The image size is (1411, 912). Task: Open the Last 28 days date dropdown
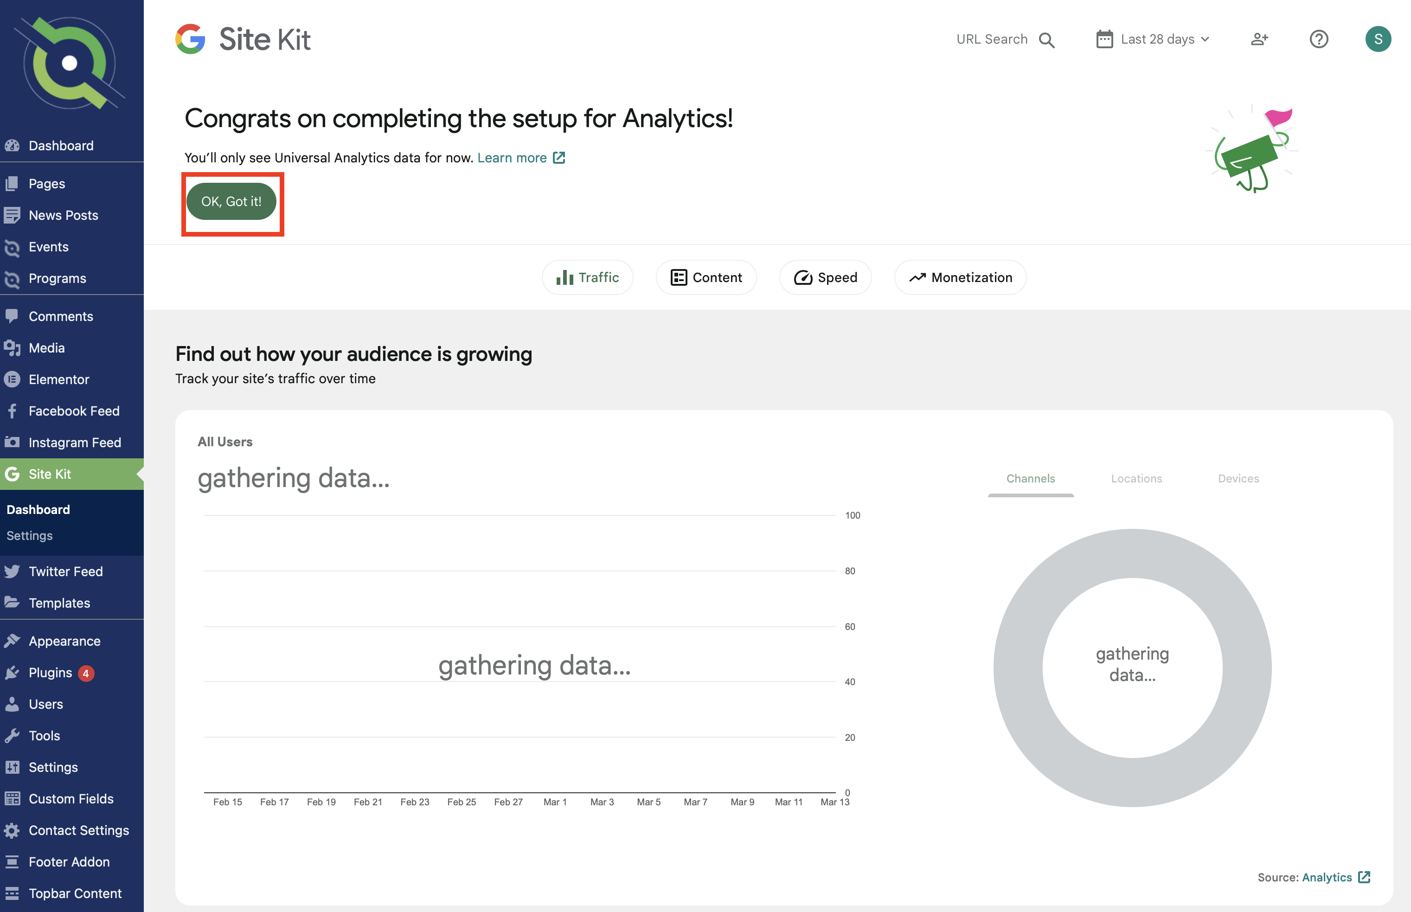click(1152, 39)
